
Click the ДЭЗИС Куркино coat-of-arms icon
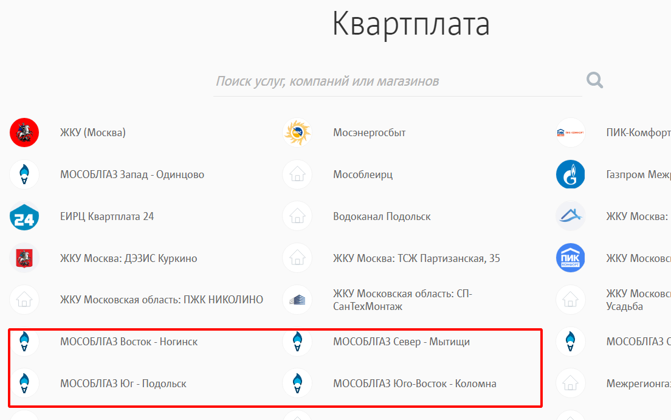click(24, 258)
